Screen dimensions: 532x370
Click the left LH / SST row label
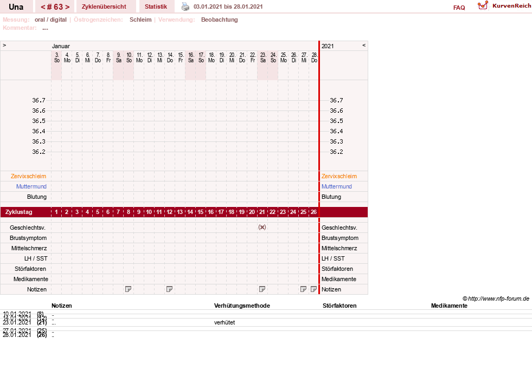point(36,258)
